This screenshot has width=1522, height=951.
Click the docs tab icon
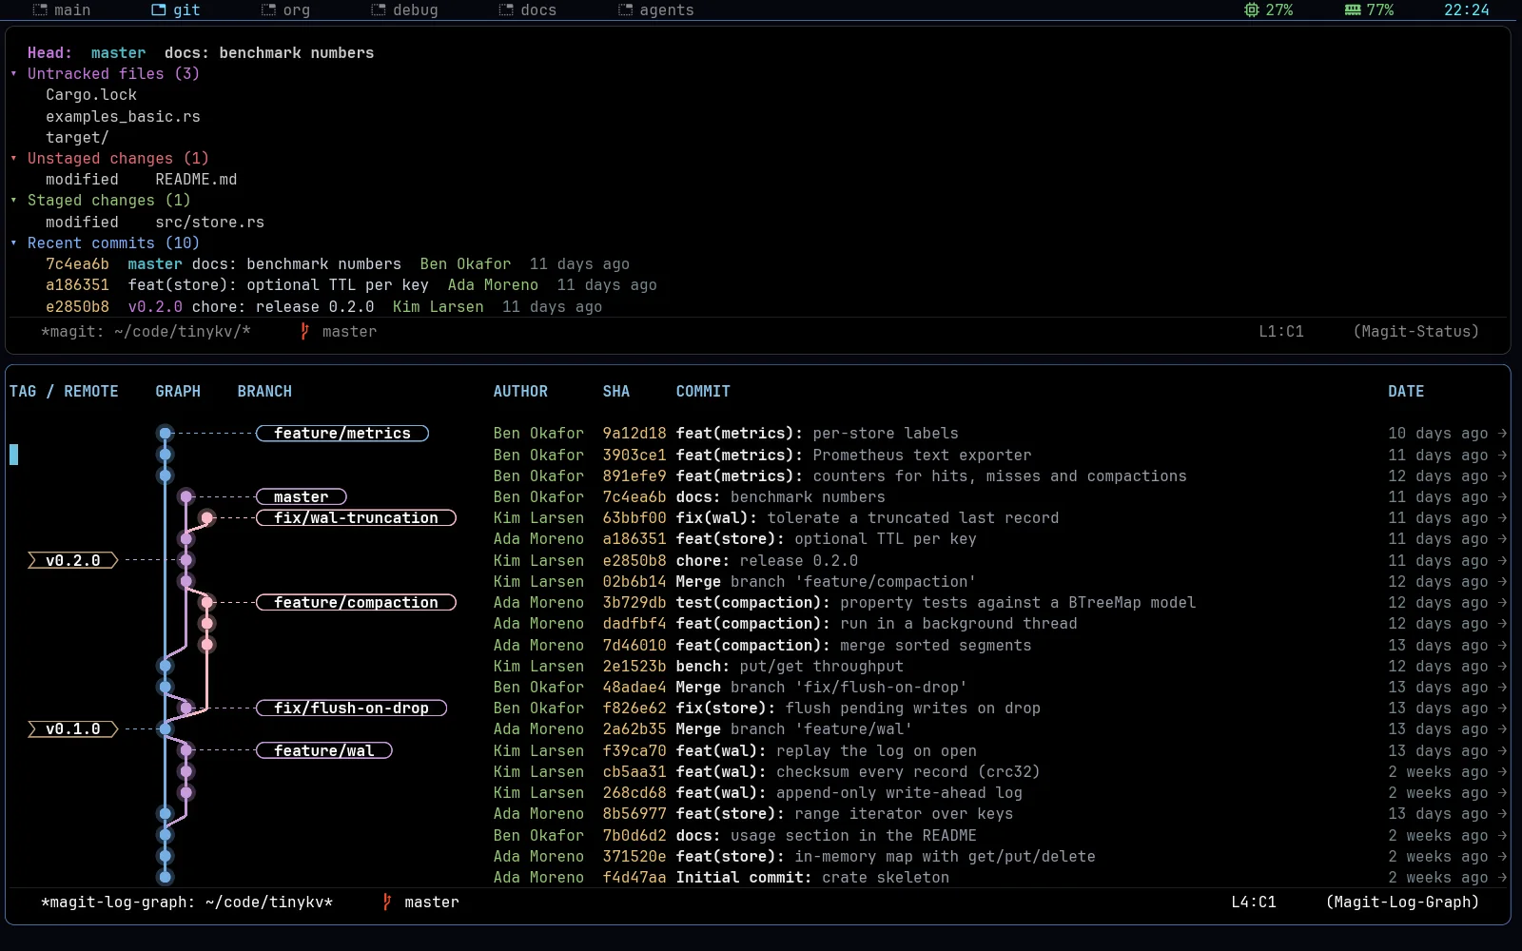tap(506, 10)
